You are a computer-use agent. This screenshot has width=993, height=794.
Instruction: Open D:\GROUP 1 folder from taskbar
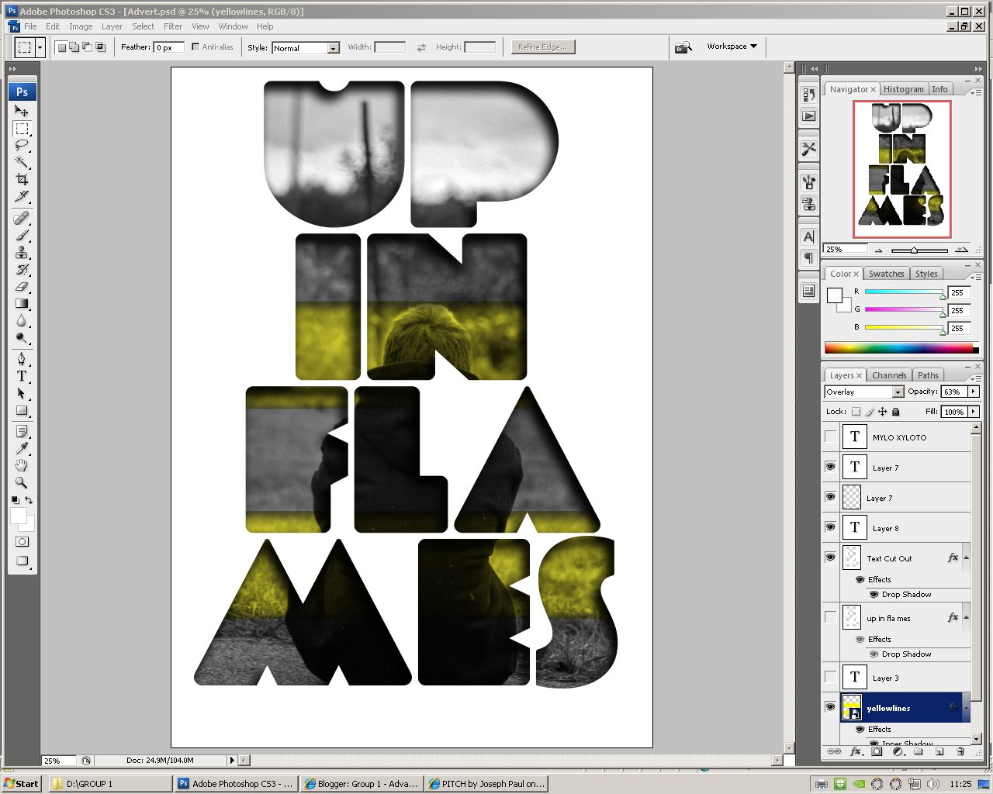[111, 784]
